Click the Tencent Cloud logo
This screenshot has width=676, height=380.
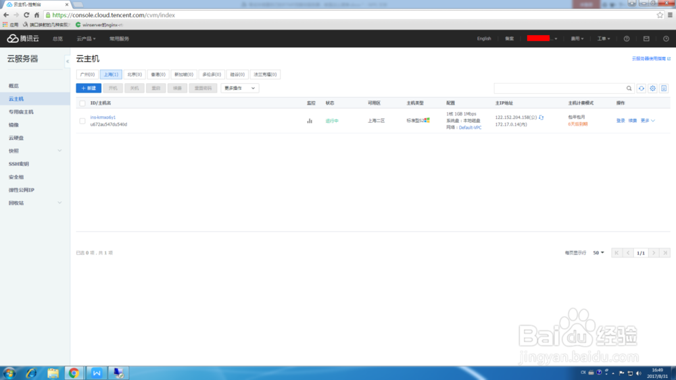point(23,38)
